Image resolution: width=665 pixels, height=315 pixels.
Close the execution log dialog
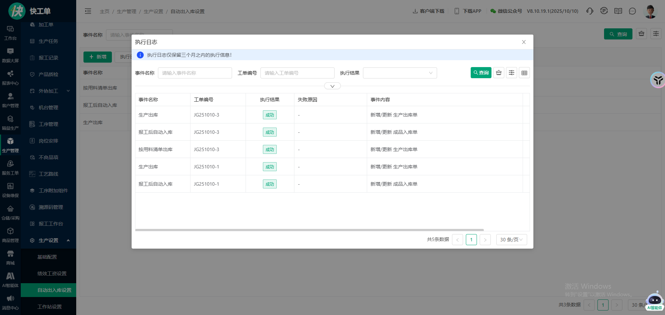(524, 42)
